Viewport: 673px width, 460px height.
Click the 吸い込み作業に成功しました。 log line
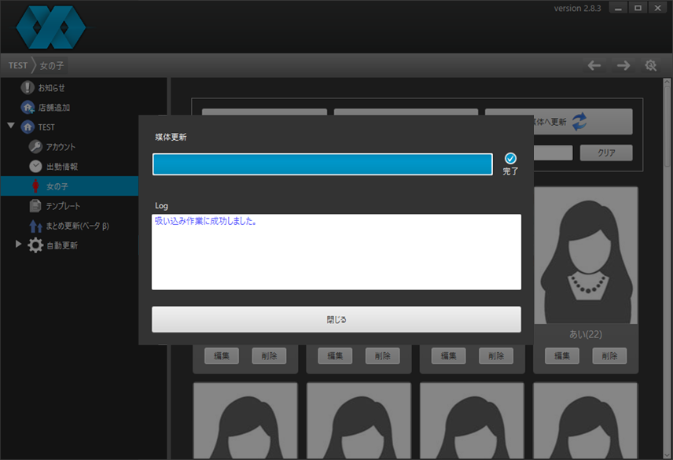coord(205,222)
